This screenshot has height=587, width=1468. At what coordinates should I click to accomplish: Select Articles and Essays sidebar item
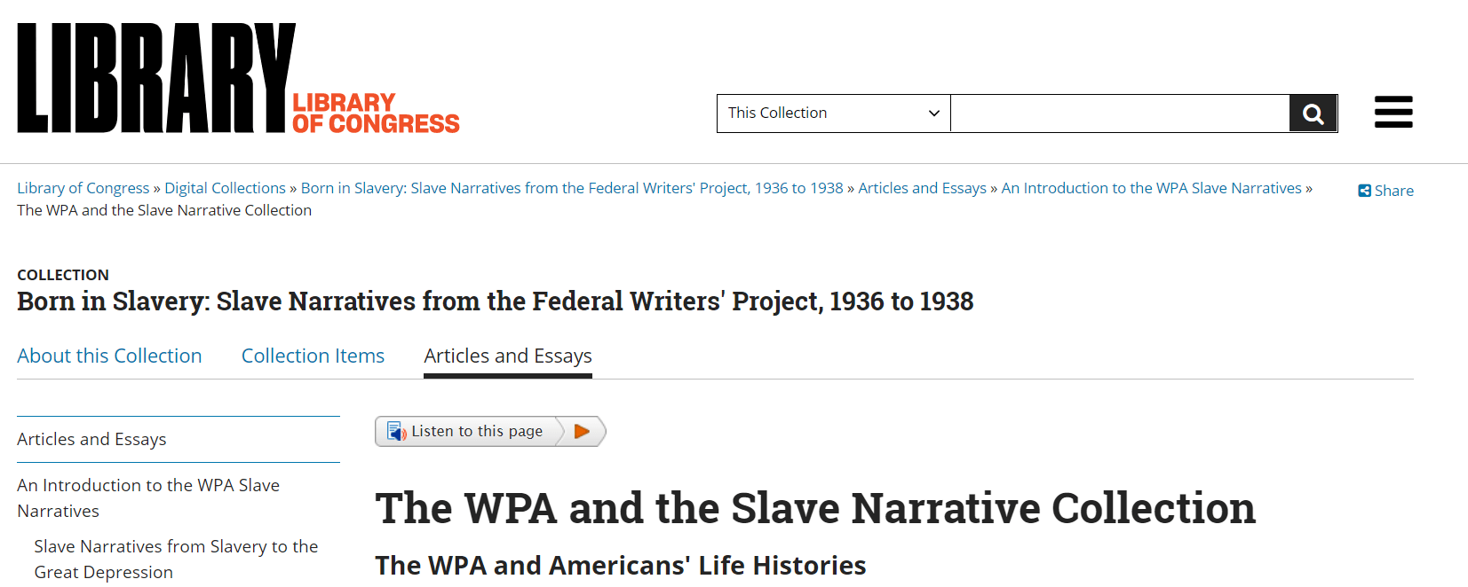pyautogui.click(x=91, y=439)
